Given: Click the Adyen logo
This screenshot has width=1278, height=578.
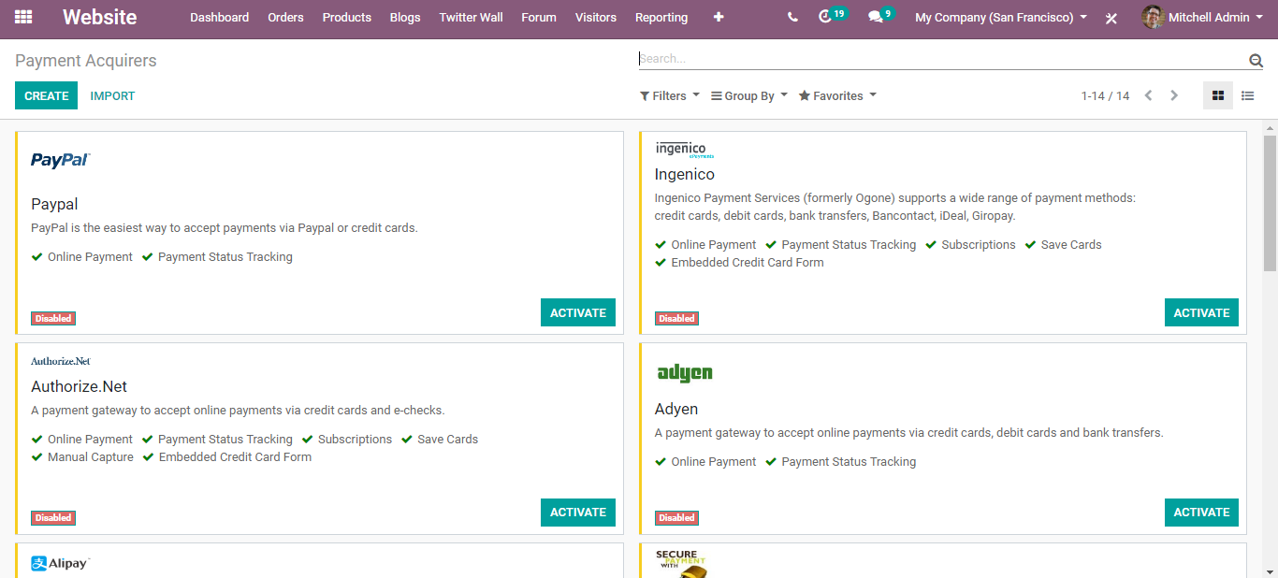Looking at the screenshot, I should [684, 373].
